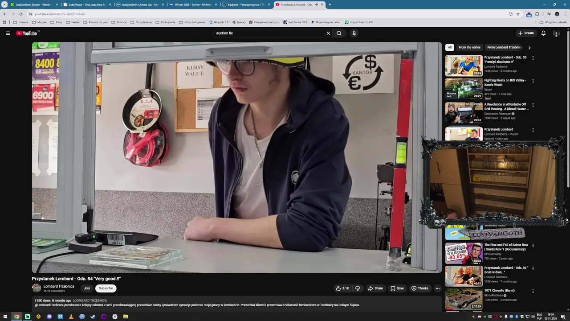This screenshot has height=321, width=570.
Task: Go to the YouTube home logo
Action: click(x=27, y=33)
